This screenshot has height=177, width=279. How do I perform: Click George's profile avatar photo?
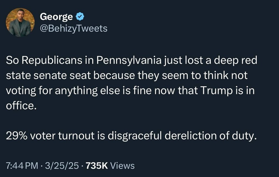(x=20, y=23)
